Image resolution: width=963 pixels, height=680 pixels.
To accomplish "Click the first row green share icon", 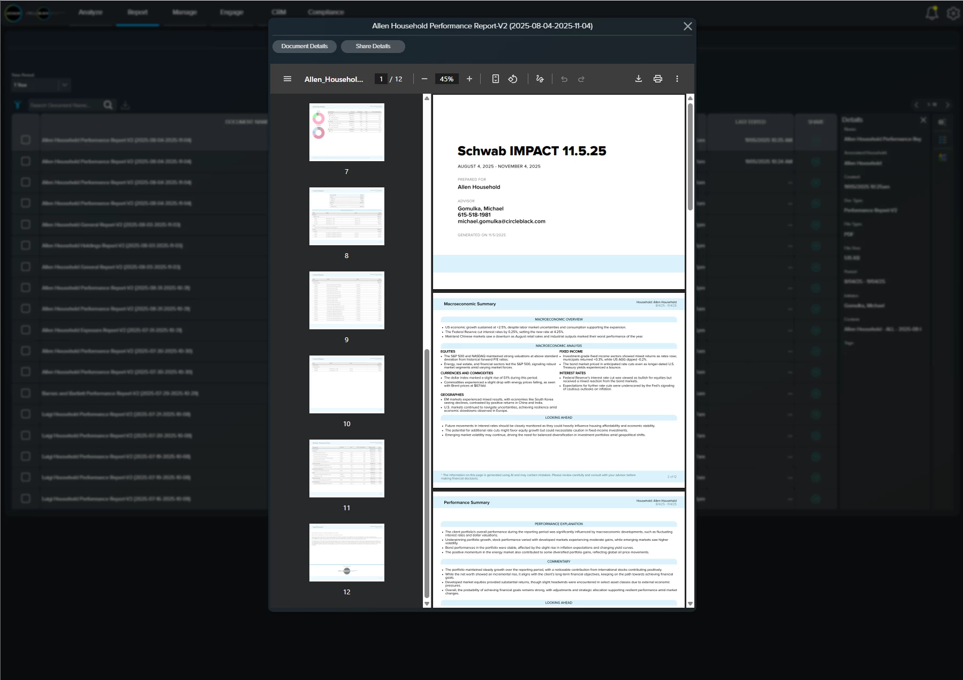I will tap(816, 140).
